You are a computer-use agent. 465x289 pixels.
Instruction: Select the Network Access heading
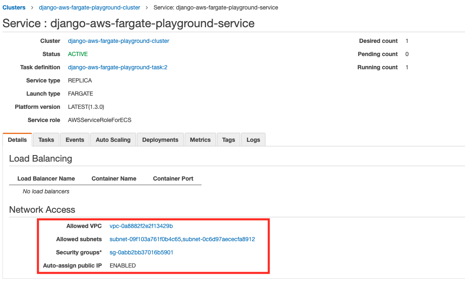[42, 210]
